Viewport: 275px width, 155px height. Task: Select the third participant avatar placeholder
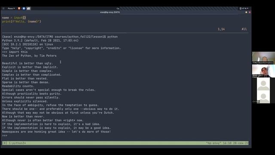point(263,84)
